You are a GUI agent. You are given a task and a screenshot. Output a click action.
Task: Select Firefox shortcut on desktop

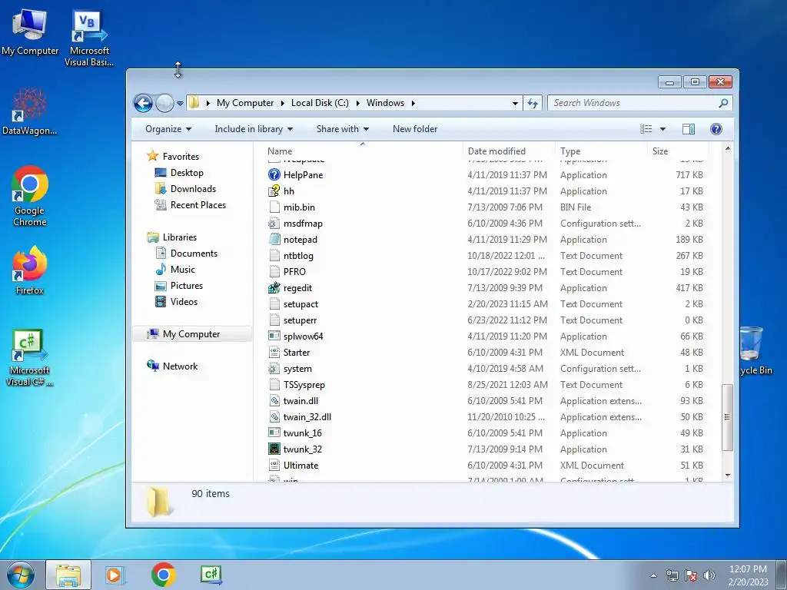coord(30,271)
